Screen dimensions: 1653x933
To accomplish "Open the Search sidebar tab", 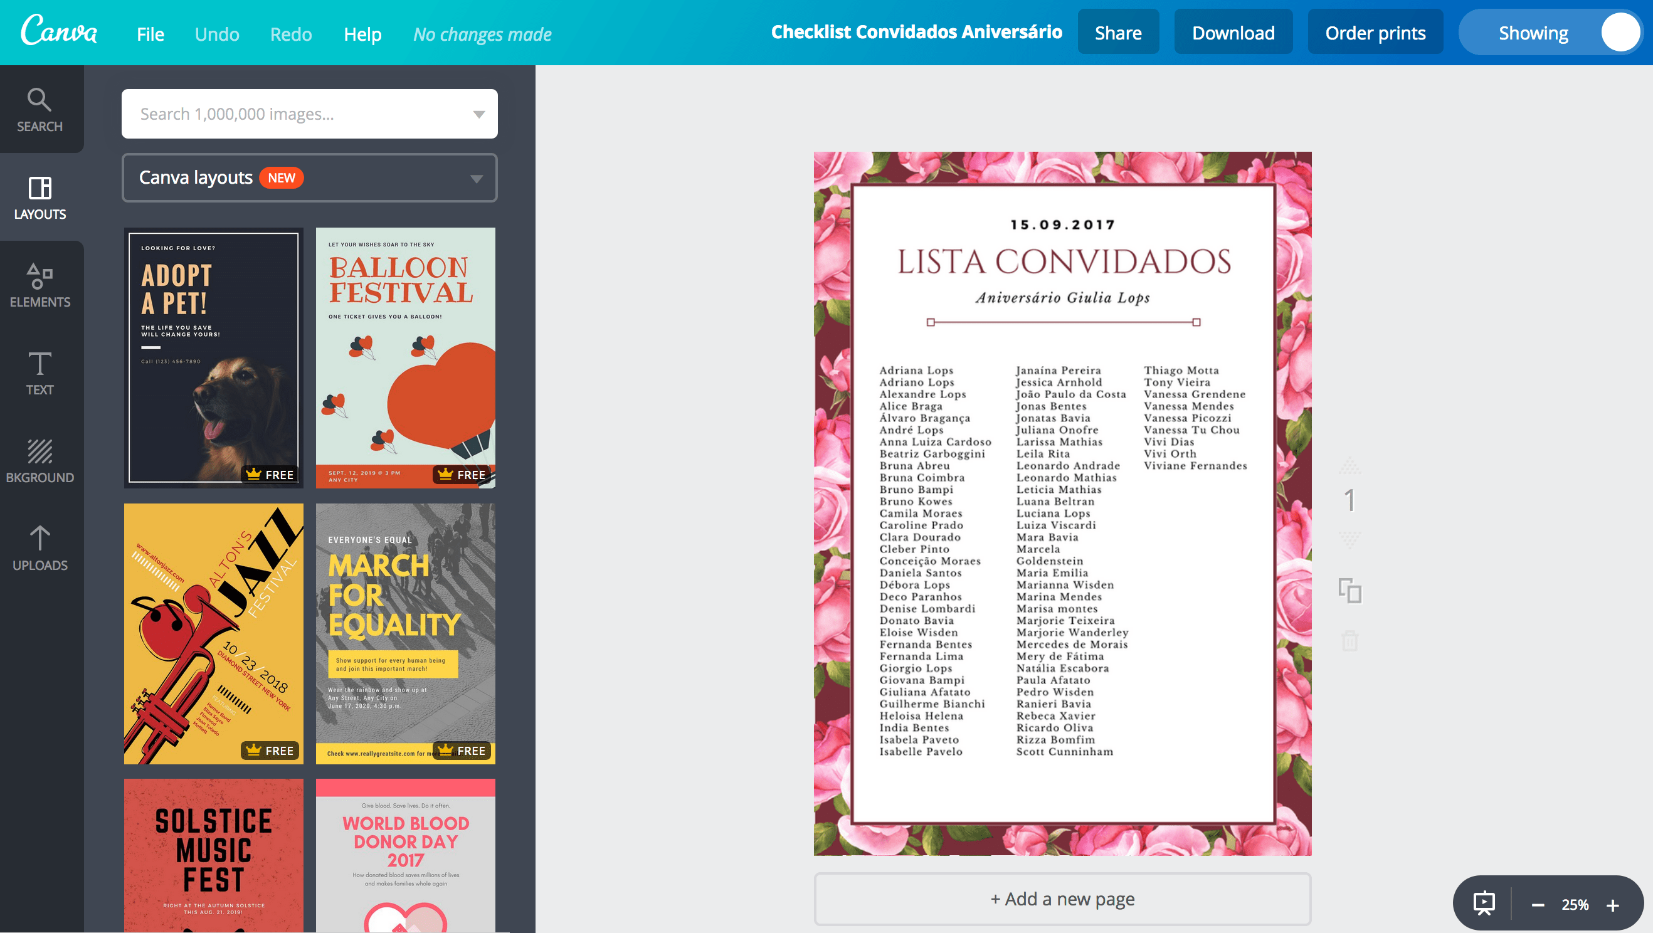I will point(40,110).
